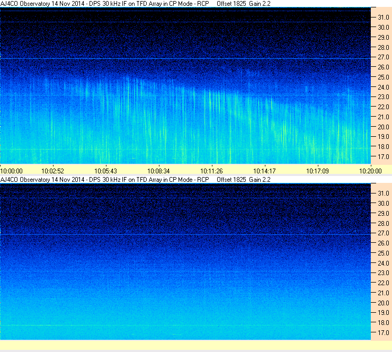This screenshot has width=392, height=352.
Task: Select the 31.0 frequency label on lower spectrogram
Action: click(x=384, y=193)
